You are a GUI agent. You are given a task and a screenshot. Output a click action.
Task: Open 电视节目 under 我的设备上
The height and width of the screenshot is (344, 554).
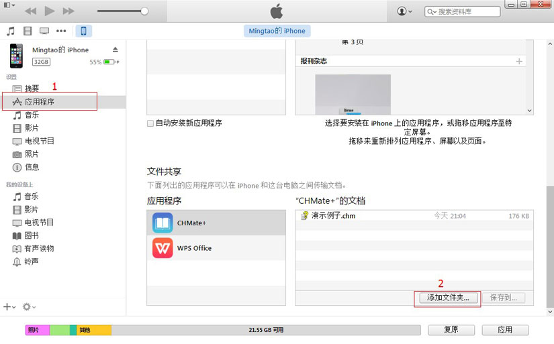click(x=39, y=223)
